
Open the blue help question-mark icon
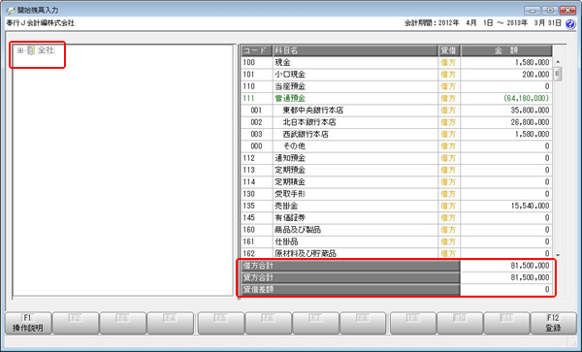click(x=569, y=23)
